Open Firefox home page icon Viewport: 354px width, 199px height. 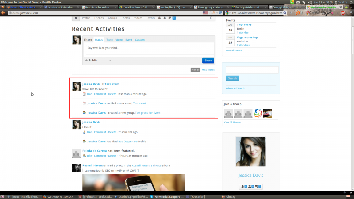pos(308,13)
